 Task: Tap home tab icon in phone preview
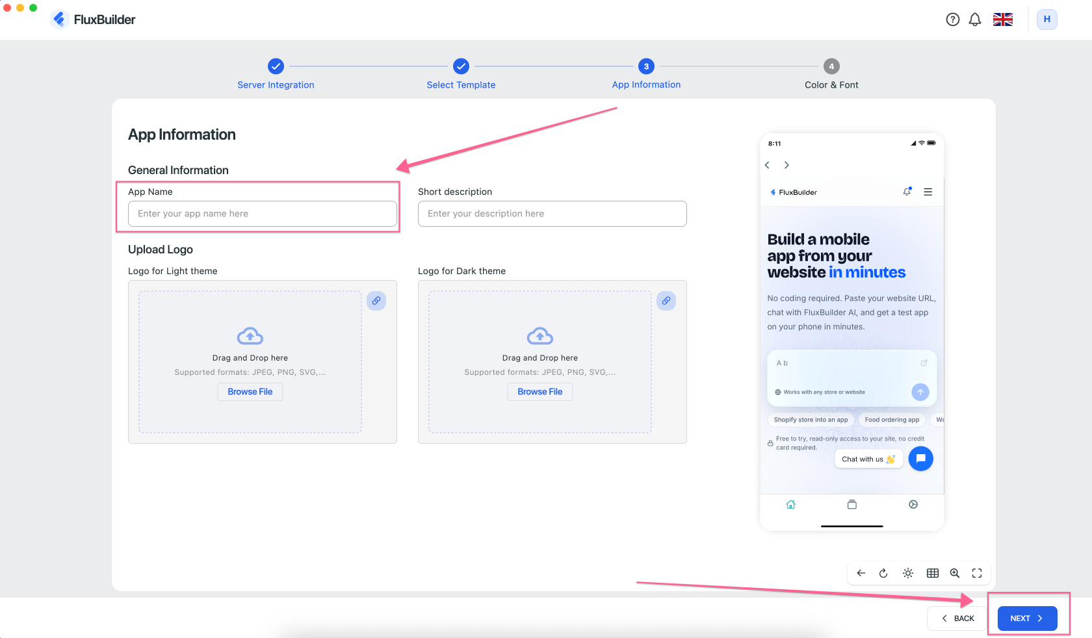pos(791,504)
